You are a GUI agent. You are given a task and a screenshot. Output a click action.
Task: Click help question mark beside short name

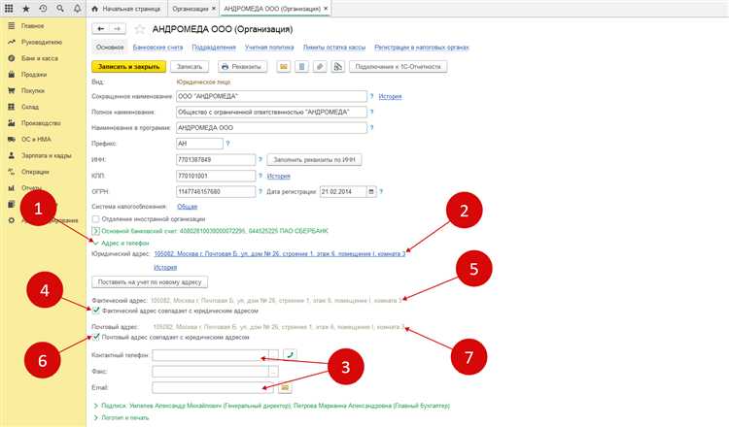[371, 96]
